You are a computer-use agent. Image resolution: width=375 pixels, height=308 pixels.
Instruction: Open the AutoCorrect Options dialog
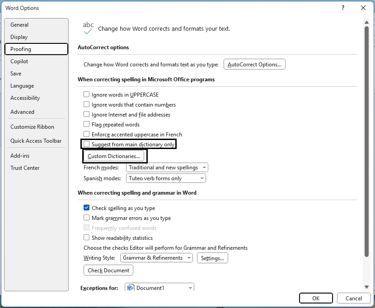254,65
